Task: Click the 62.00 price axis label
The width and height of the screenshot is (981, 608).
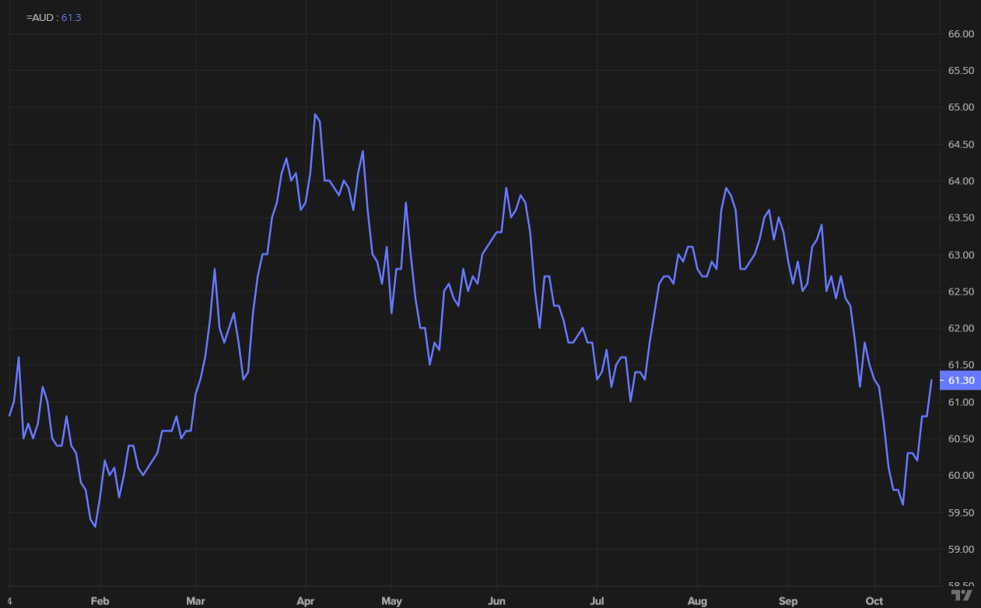Action: 962,329
